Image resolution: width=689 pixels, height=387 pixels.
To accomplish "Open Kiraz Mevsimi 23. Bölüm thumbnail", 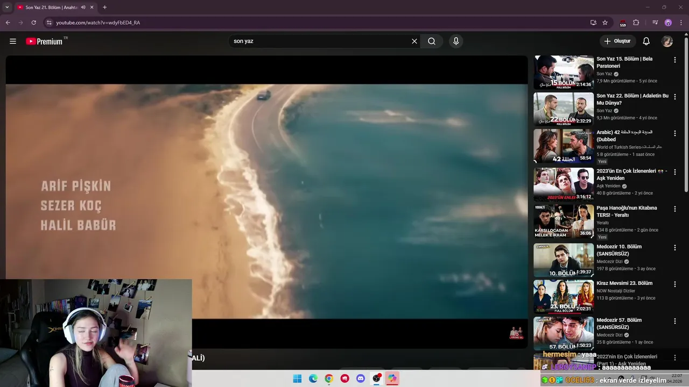I will tap(564, 297).
